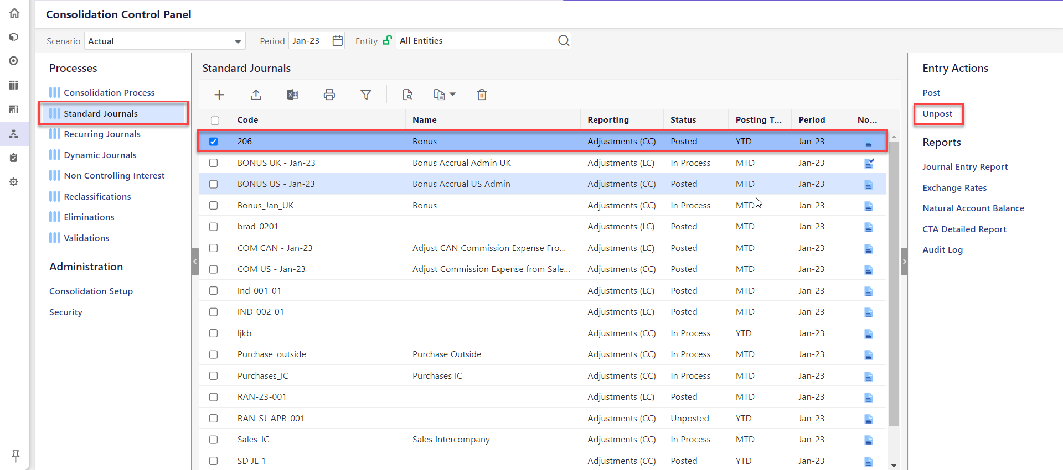1063x470 pixels.
Task: Click the building chart icon in sidebar
Action: [x=14, y=109]
